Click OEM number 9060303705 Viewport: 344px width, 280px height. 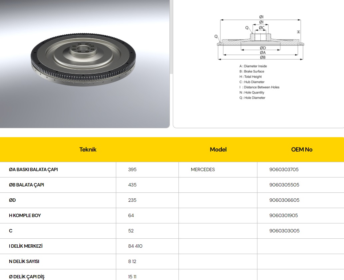tap(284, 169)
